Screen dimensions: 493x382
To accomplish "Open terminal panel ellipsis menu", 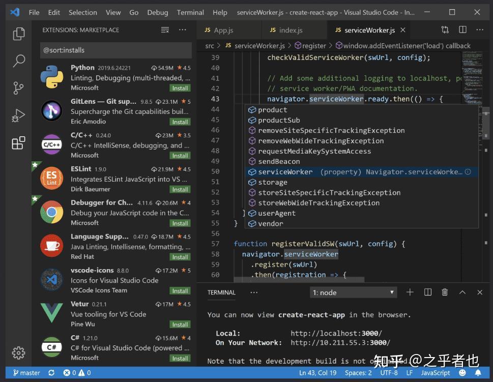I will tap(254, 292).
